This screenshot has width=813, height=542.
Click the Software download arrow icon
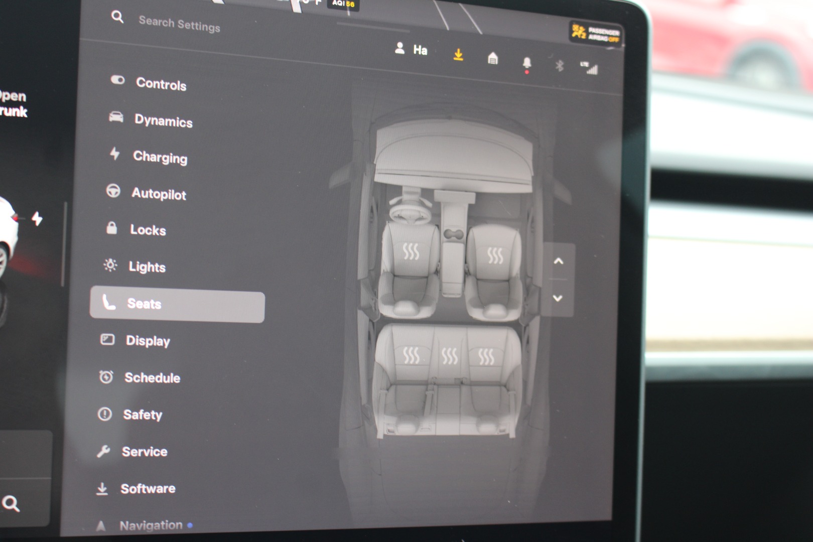[102, 488]
